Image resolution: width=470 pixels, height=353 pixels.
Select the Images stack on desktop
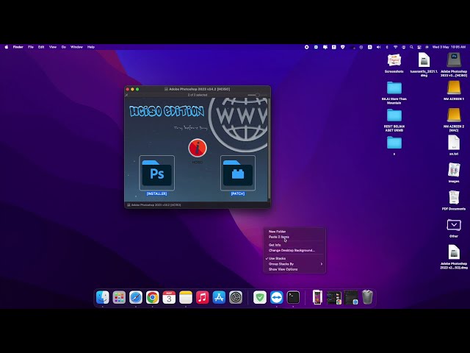[x=454, y=170]
